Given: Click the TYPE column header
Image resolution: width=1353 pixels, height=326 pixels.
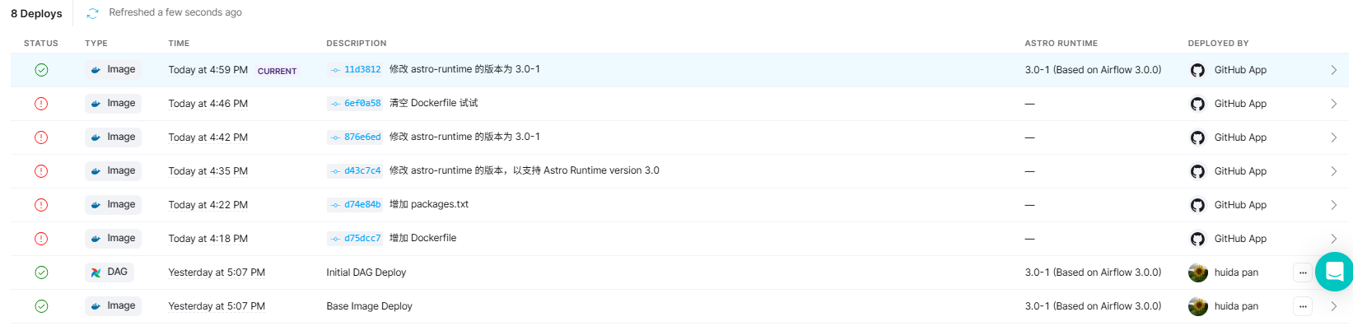Looking at the screenshot, I should click(x=96, y=44).
